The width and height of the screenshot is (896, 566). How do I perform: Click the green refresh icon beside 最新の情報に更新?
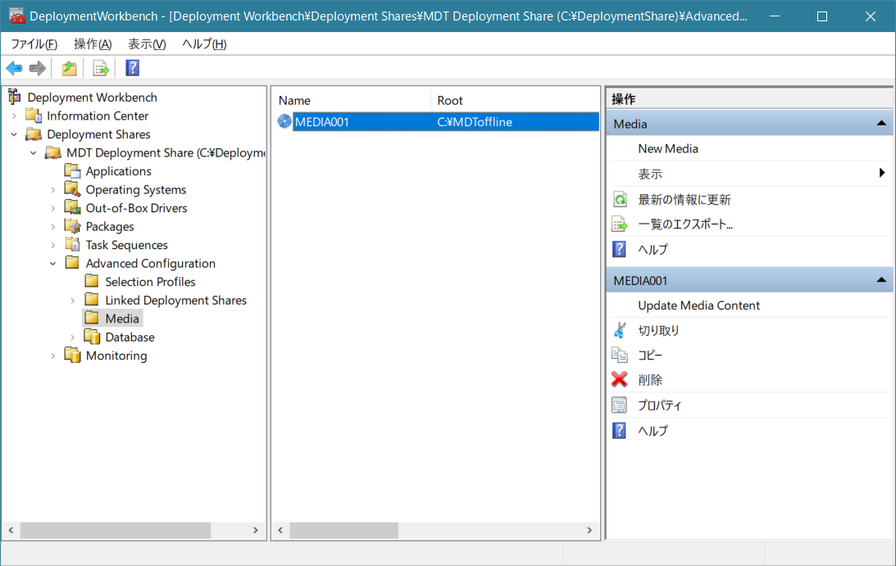click(620, 199)
